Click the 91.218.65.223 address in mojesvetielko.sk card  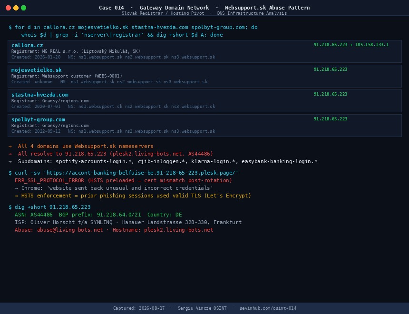(331, 69)
